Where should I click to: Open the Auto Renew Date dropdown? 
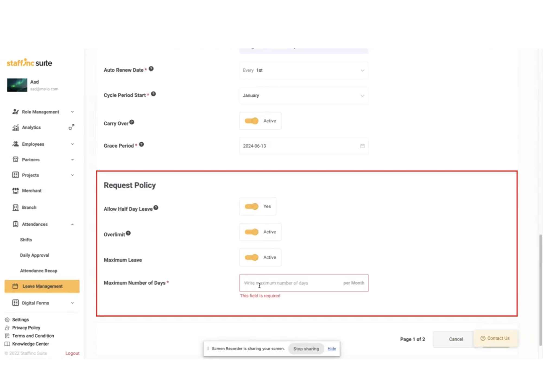(304, 70)
